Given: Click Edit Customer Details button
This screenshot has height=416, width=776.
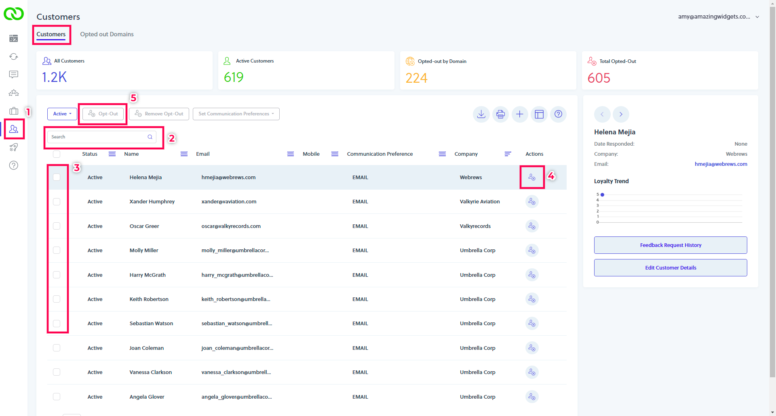Looking at the screenshot, I should 671,268.
